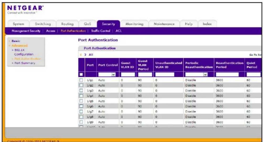Go to the Maintenance tab
Viewport: 263px width, 142px height.
click(164, 24)
